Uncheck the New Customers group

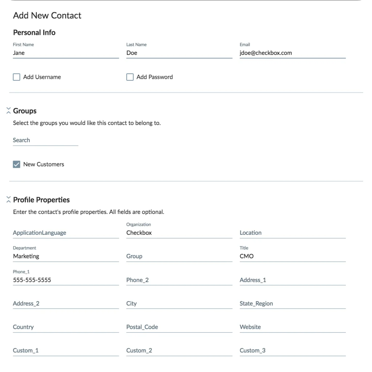coord(16,165)
